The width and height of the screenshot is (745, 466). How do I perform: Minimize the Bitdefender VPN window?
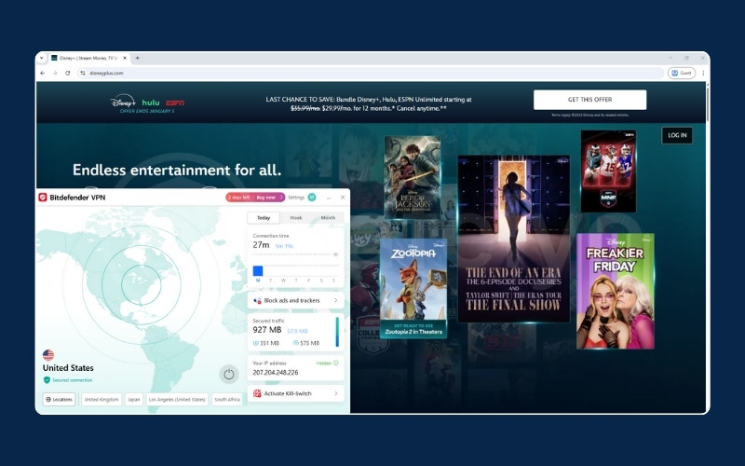[x=329, y=198]
